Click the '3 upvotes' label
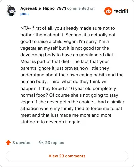The image size is (134, 167). coord(22,143)
